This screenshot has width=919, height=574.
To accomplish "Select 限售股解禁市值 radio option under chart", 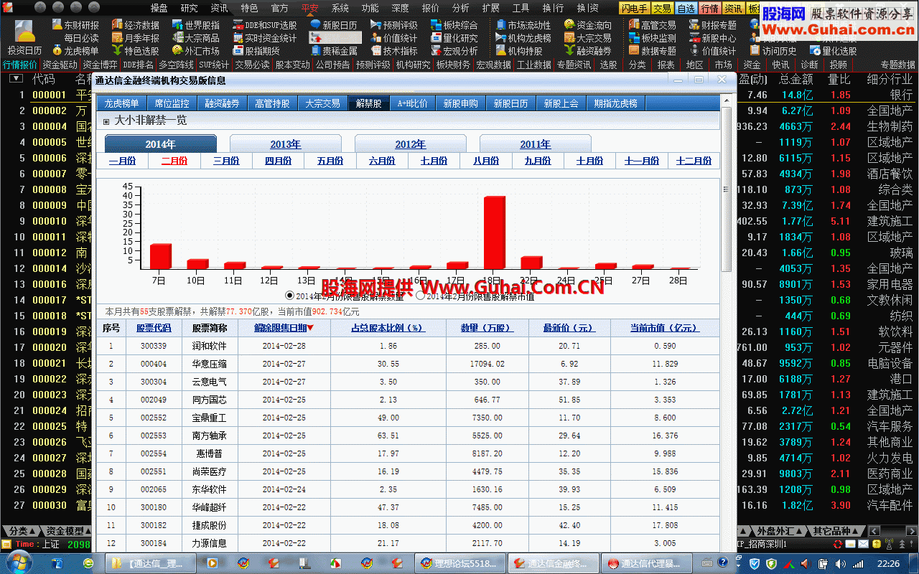I will click(421, 295).
